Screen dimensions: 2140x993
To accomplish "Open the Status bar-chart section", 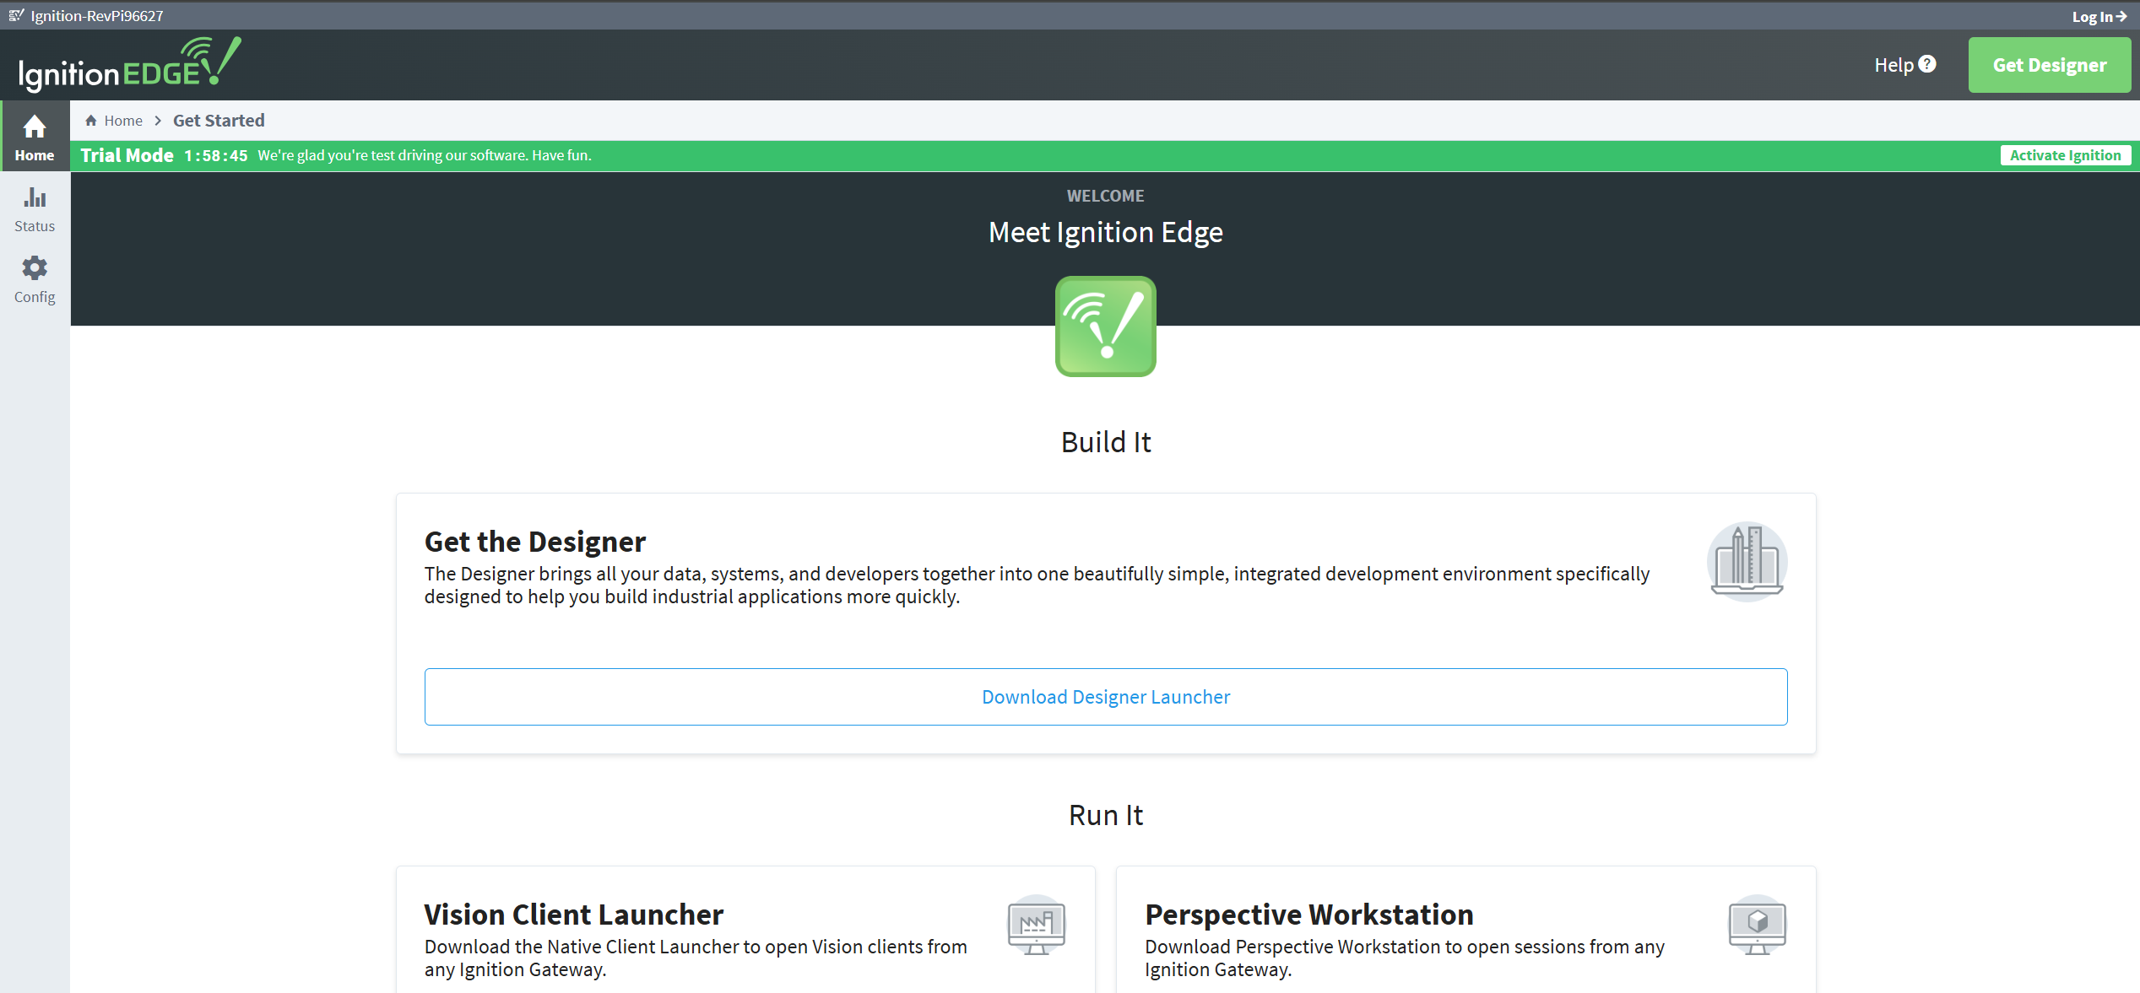I will coord(35,208).
